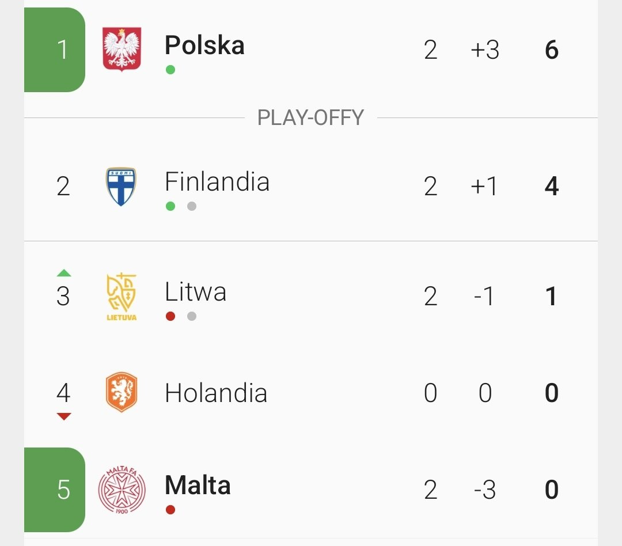Open the Holandia team name
The height and width of the screenshot is (546, 622).
216,393
